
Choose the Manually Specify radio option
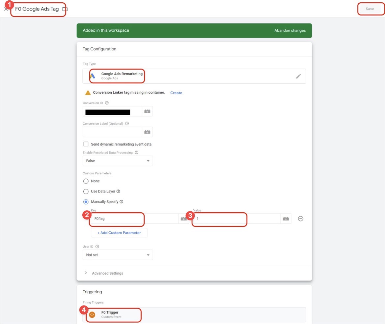pos(86,202)
